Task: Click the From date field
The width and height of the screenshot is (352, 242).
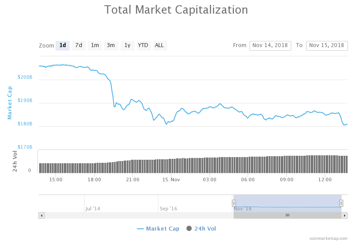Action: (270, 45)
